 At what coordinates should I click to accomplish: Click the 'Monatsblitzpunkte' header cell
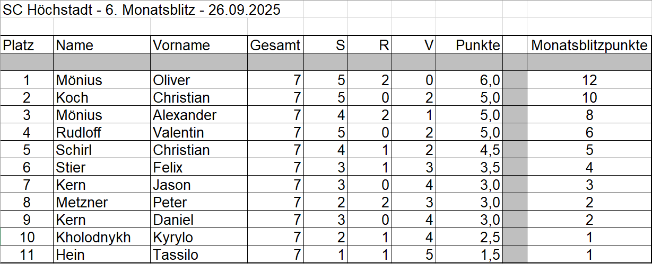point(589,45)
